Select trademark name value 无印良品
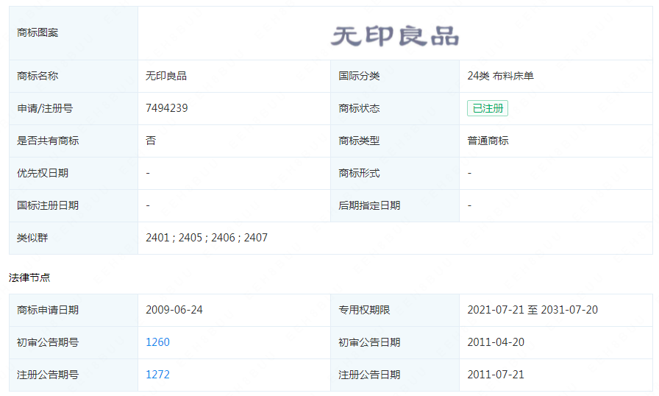Image resolution: width=659 pixels, height=396 pixels. coord(166,76)
